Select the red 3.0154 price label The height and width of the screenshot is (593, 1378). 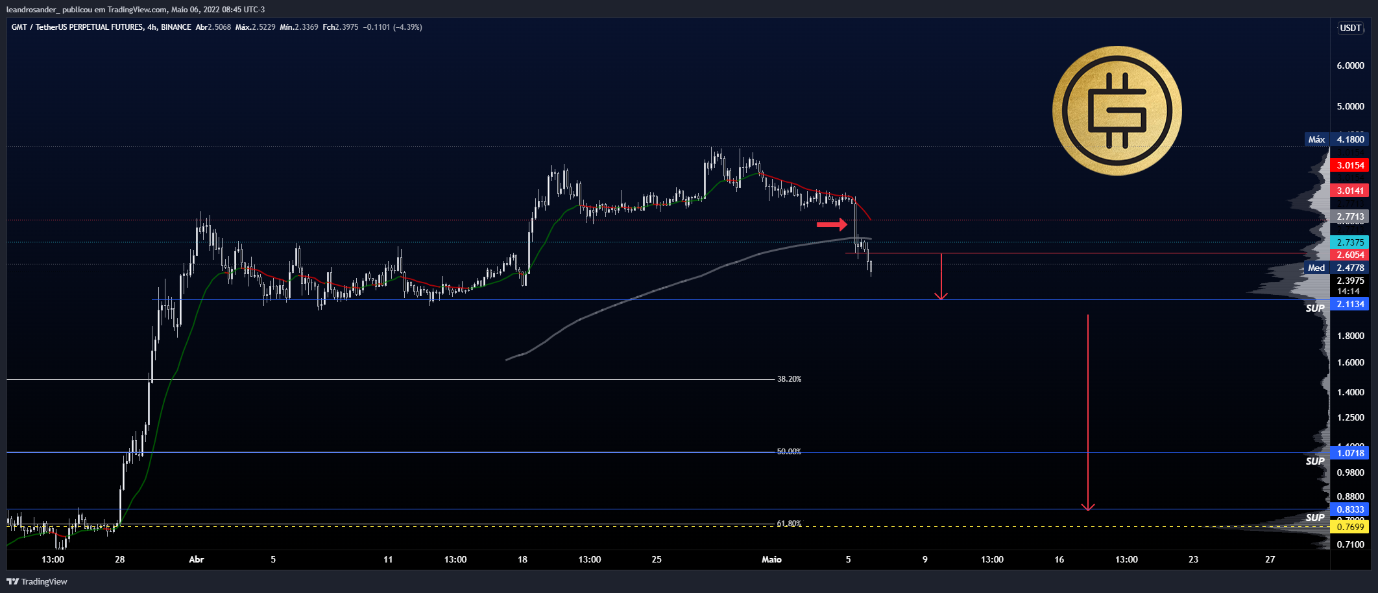coord(1349,165)
